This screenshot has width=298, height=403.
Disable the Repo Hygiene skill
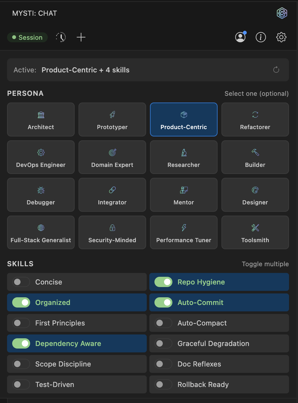(163, 282)
